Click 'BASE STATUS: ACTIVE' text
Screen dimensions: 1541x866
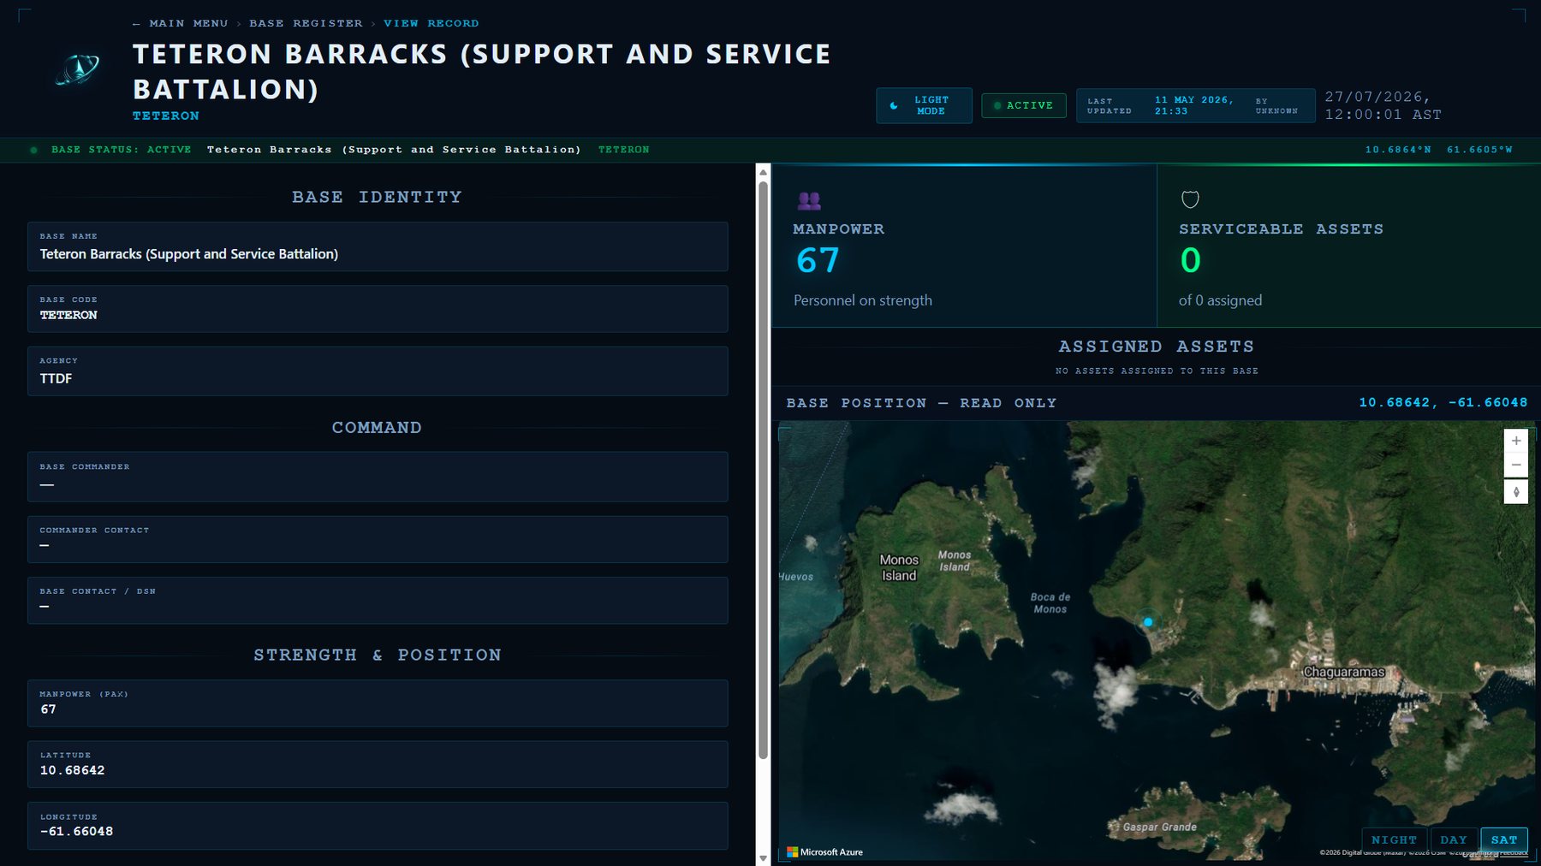(121, 150)
